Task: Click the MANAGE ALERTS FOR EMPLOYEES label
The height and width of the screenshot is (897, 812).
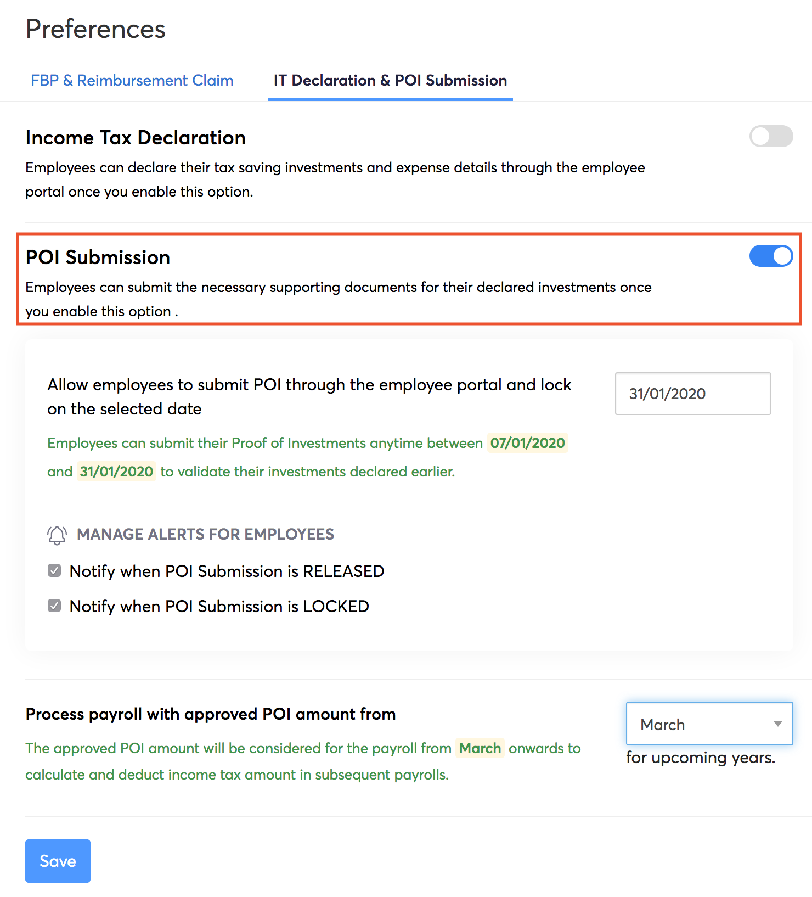Action: tap(205, 534)
